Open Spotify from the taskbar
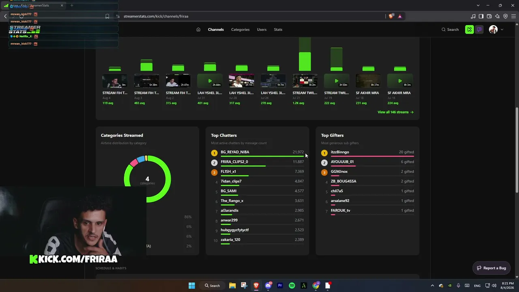The image size is (519, 292). point(292,286)
